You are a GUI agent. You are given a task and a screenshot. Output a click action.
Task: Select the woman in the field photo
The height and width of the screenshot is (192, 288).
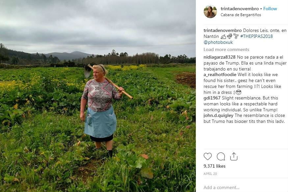(102, 110)
